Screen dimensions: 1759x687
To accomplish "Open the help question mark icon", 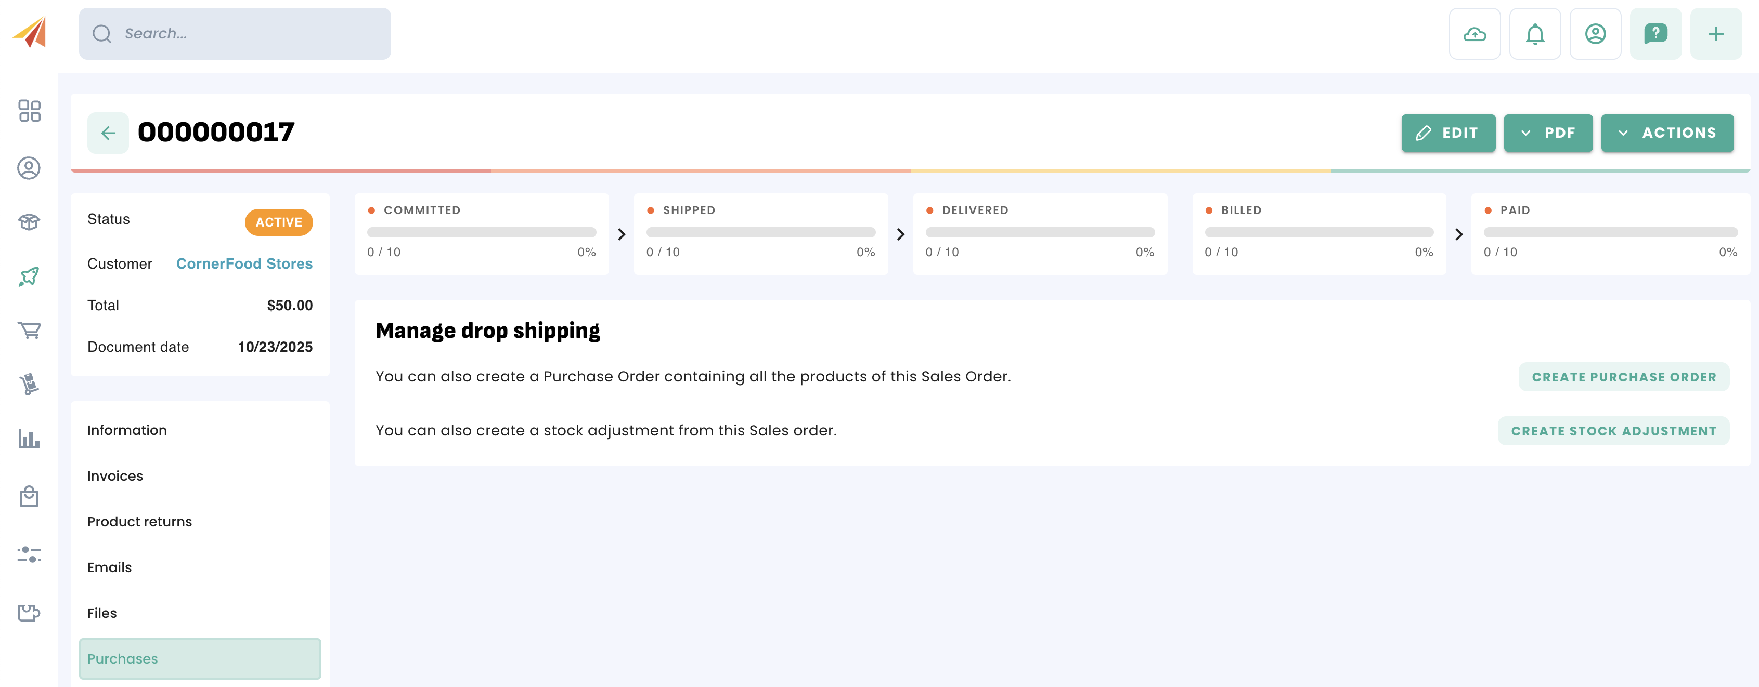I will pyautogui.click(x=1655, y=34).
